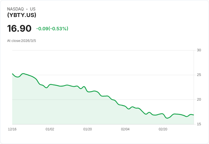
Task: Select the 01/20 date on the axis
Action: click(x=87, y=129)
